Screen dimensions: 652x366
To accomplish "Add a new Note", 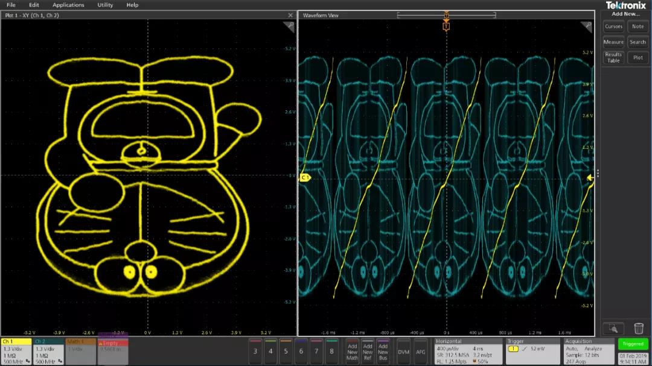I will [x=638, y=27].
